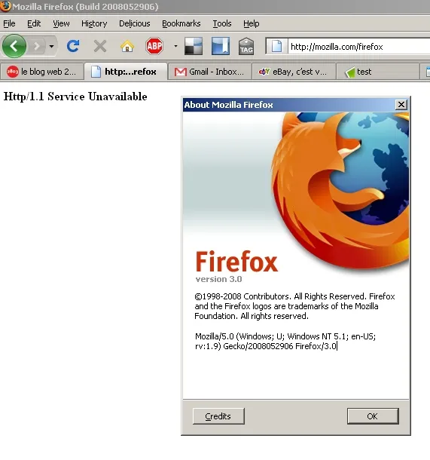Viewport: 430px width, 460px height.
Task: Go to Home with the house icon
Action: point(127,46)
